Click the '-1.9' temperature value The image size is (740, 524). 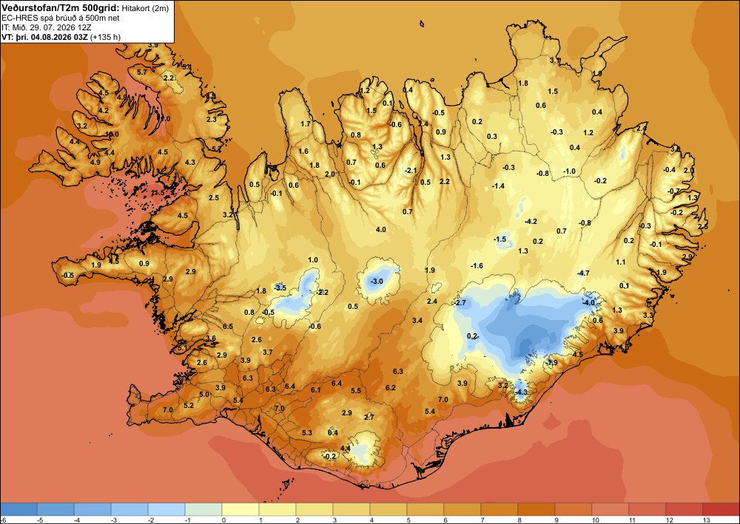(552, 362)
